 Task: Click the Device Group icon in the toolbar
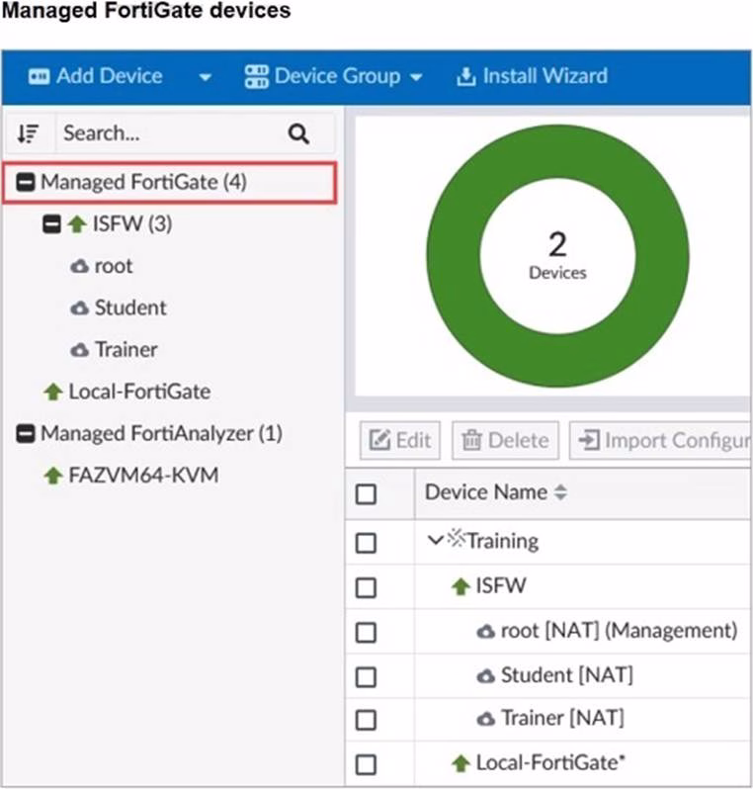[256, 76]
